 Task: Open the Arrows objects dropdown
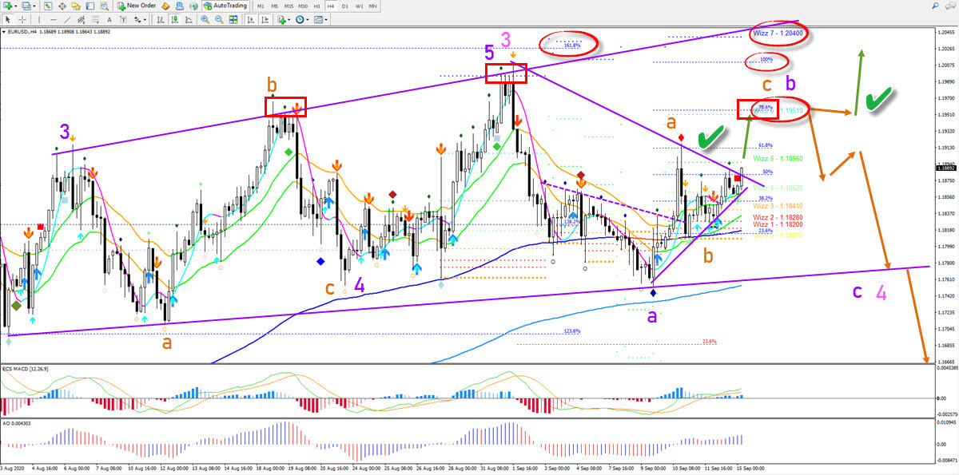140,19
